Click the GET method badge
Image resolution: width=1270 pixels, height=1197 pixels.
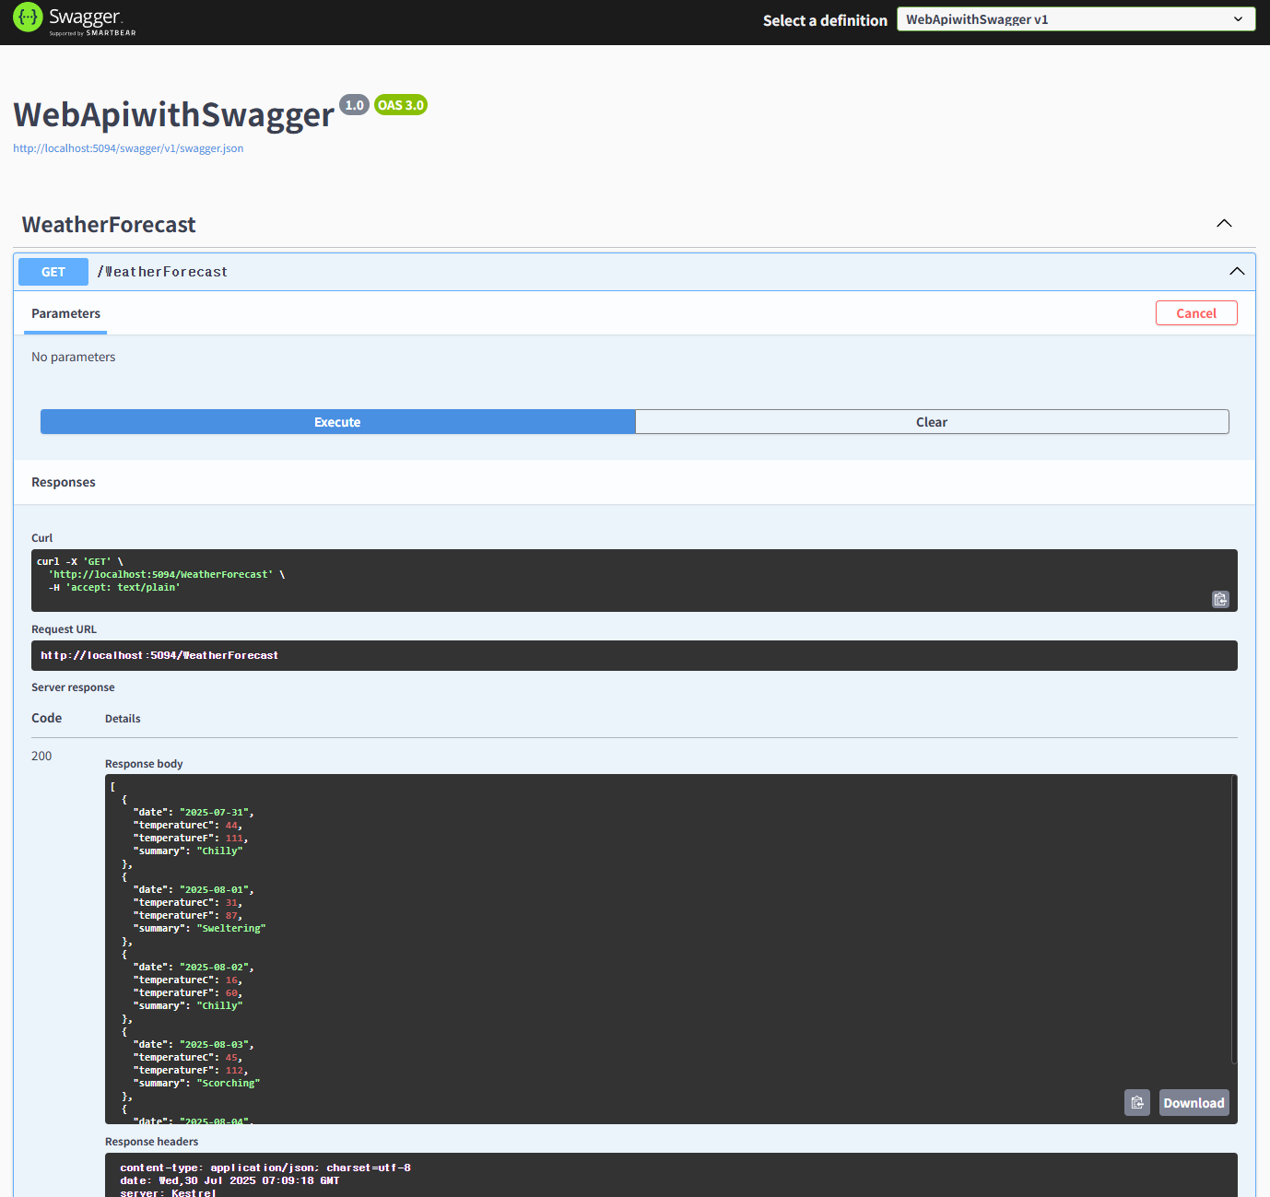pyautogui.click(x=53, y=272)
